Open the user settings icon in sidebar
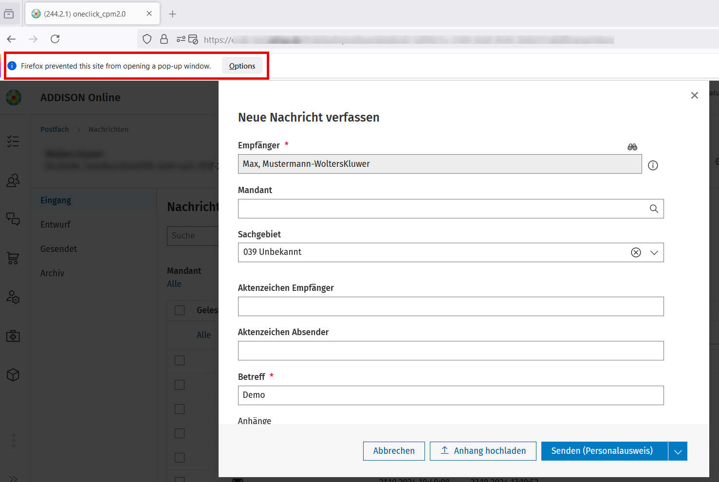This screenshot has height=482, width=719. coord(13,297)
